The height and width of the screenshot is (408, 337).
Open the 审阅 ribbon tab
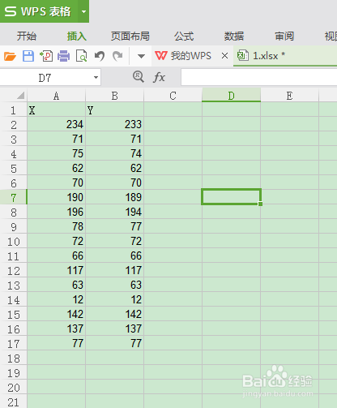pos(284,36)
